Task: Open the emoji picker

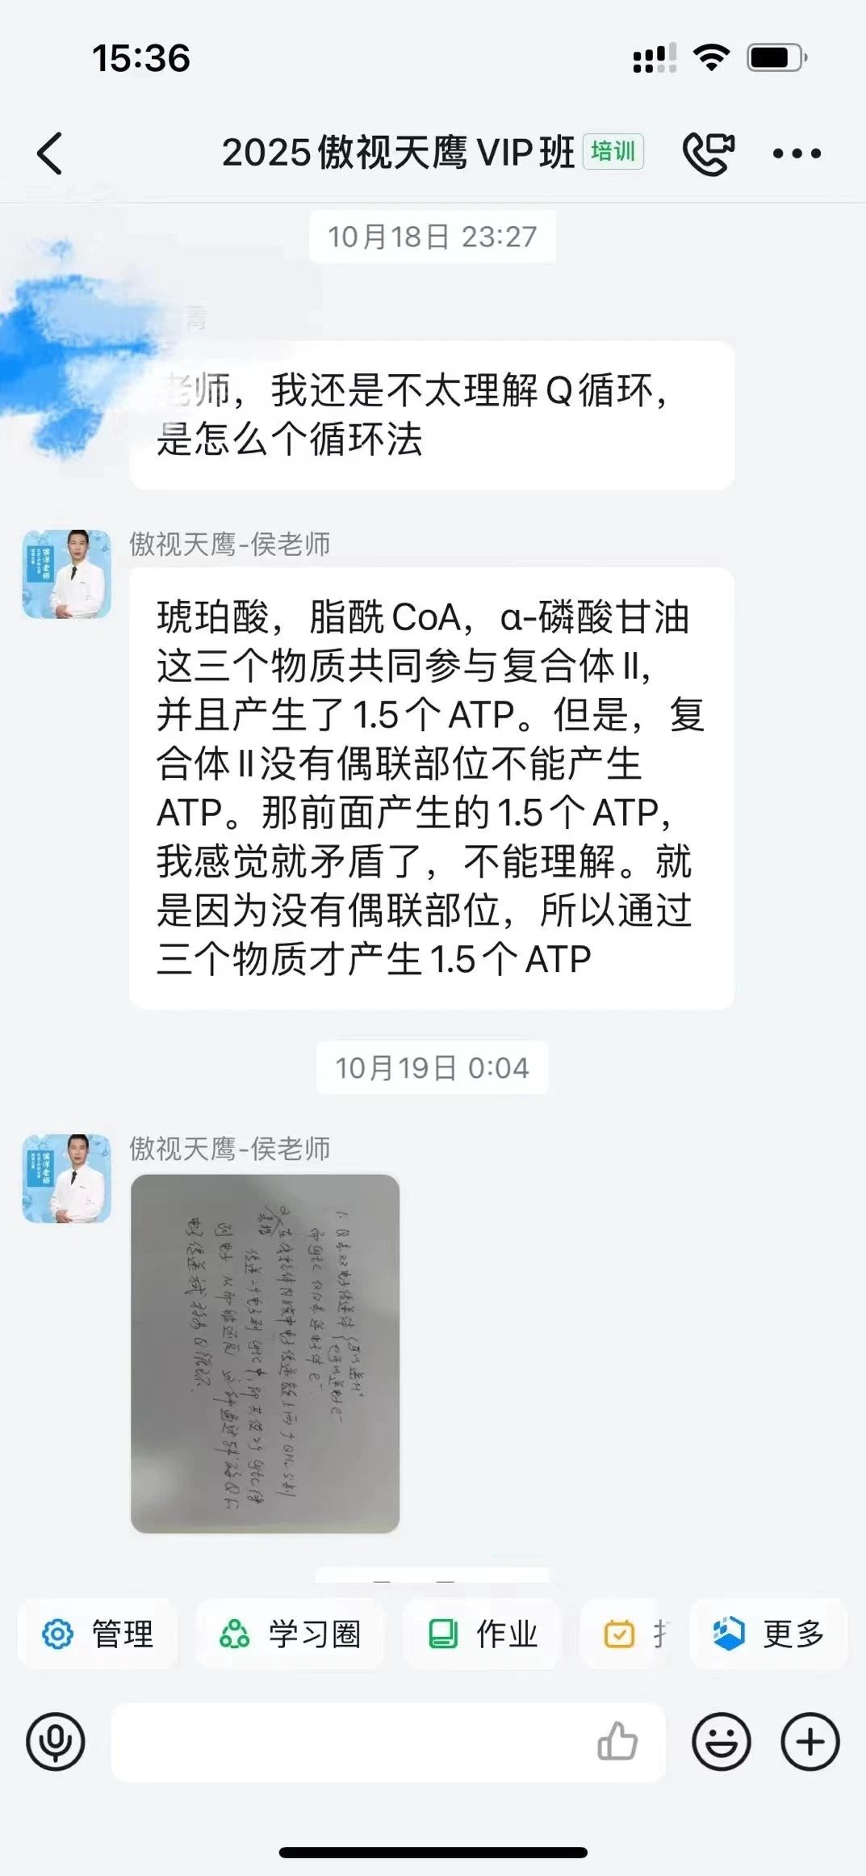Action: click(722, 1741)
